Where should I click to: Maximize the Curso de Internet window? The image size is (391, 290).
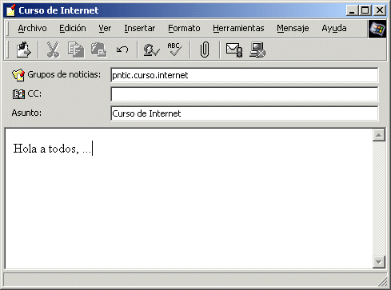[x=365, y=10]
